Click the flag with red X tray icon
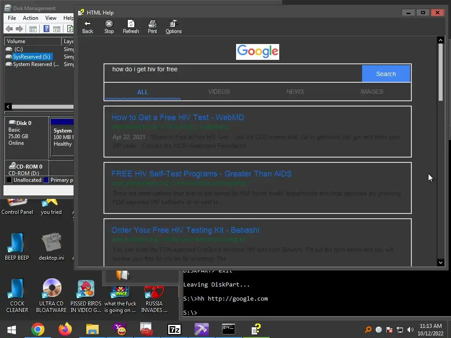This screenshot has width=451, height=338. click(389, 330)
